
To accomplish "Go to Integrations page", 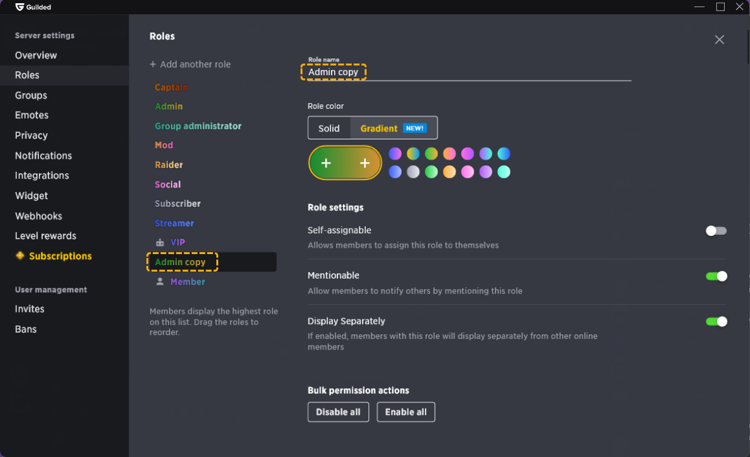I will (42, 176).
